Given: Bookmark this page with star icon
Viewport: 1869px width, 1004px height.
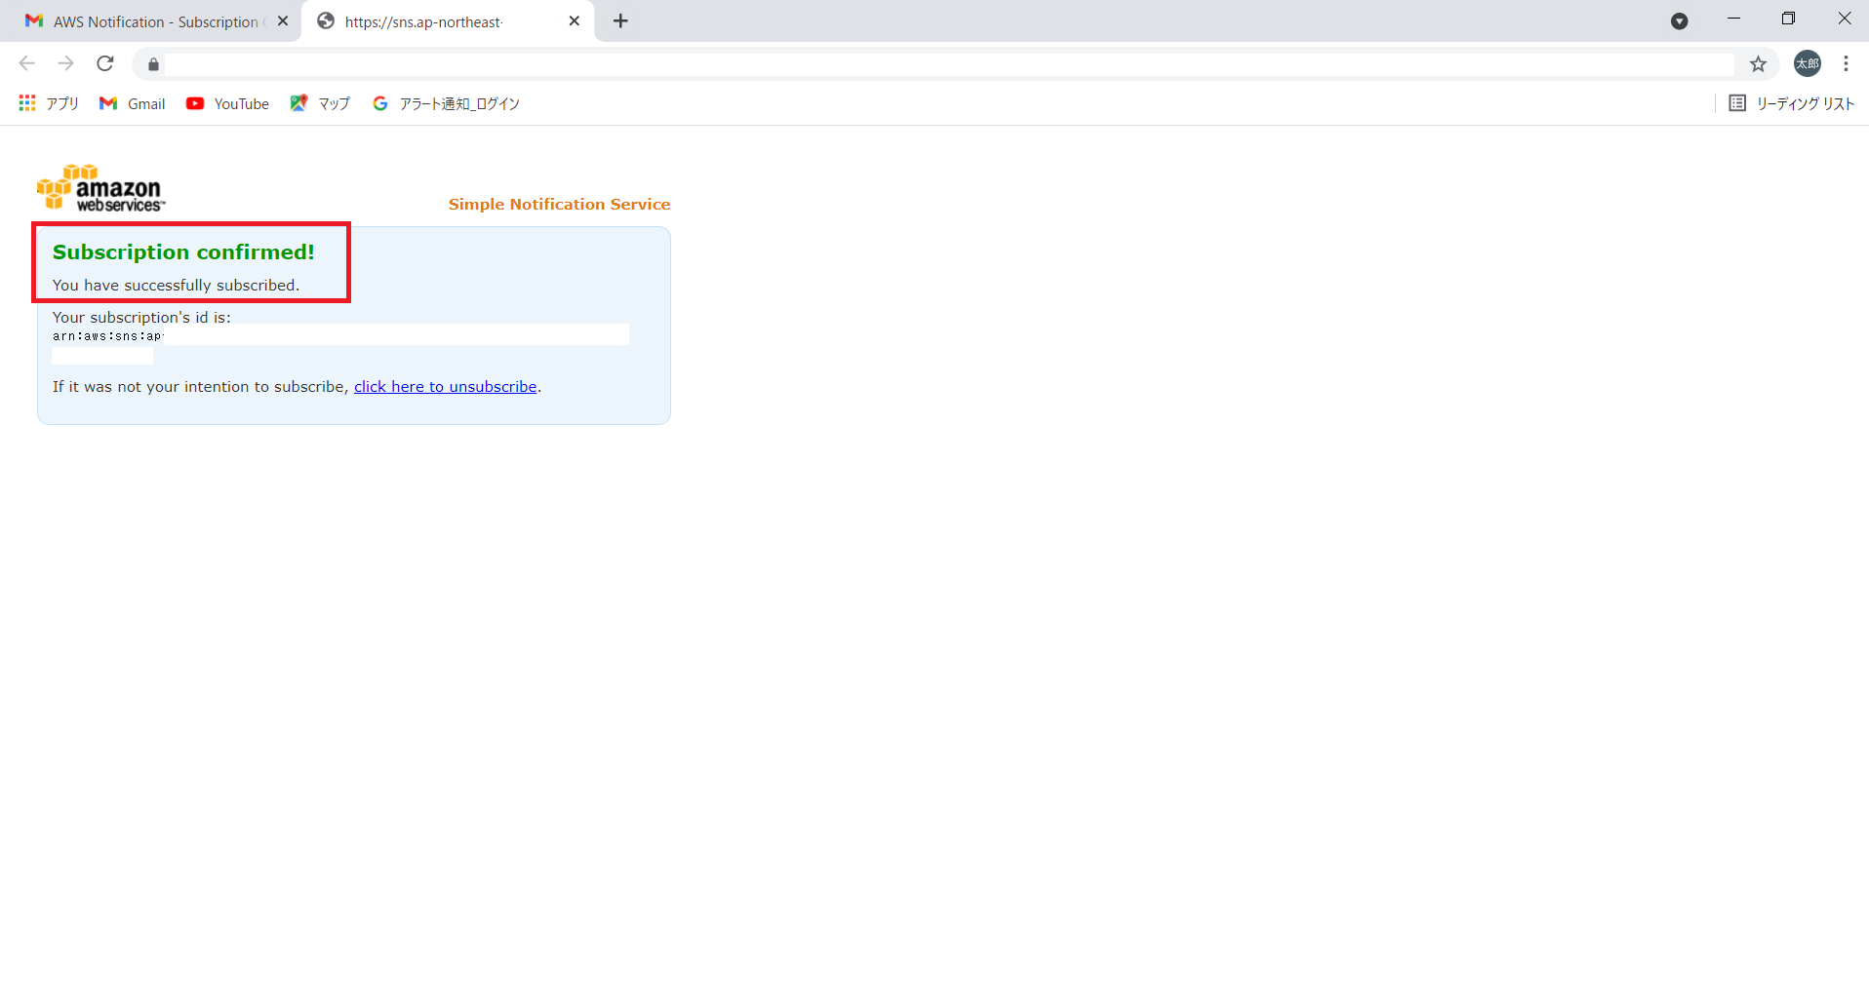Looking at the screenshot, I should (x=1758, y=64).
